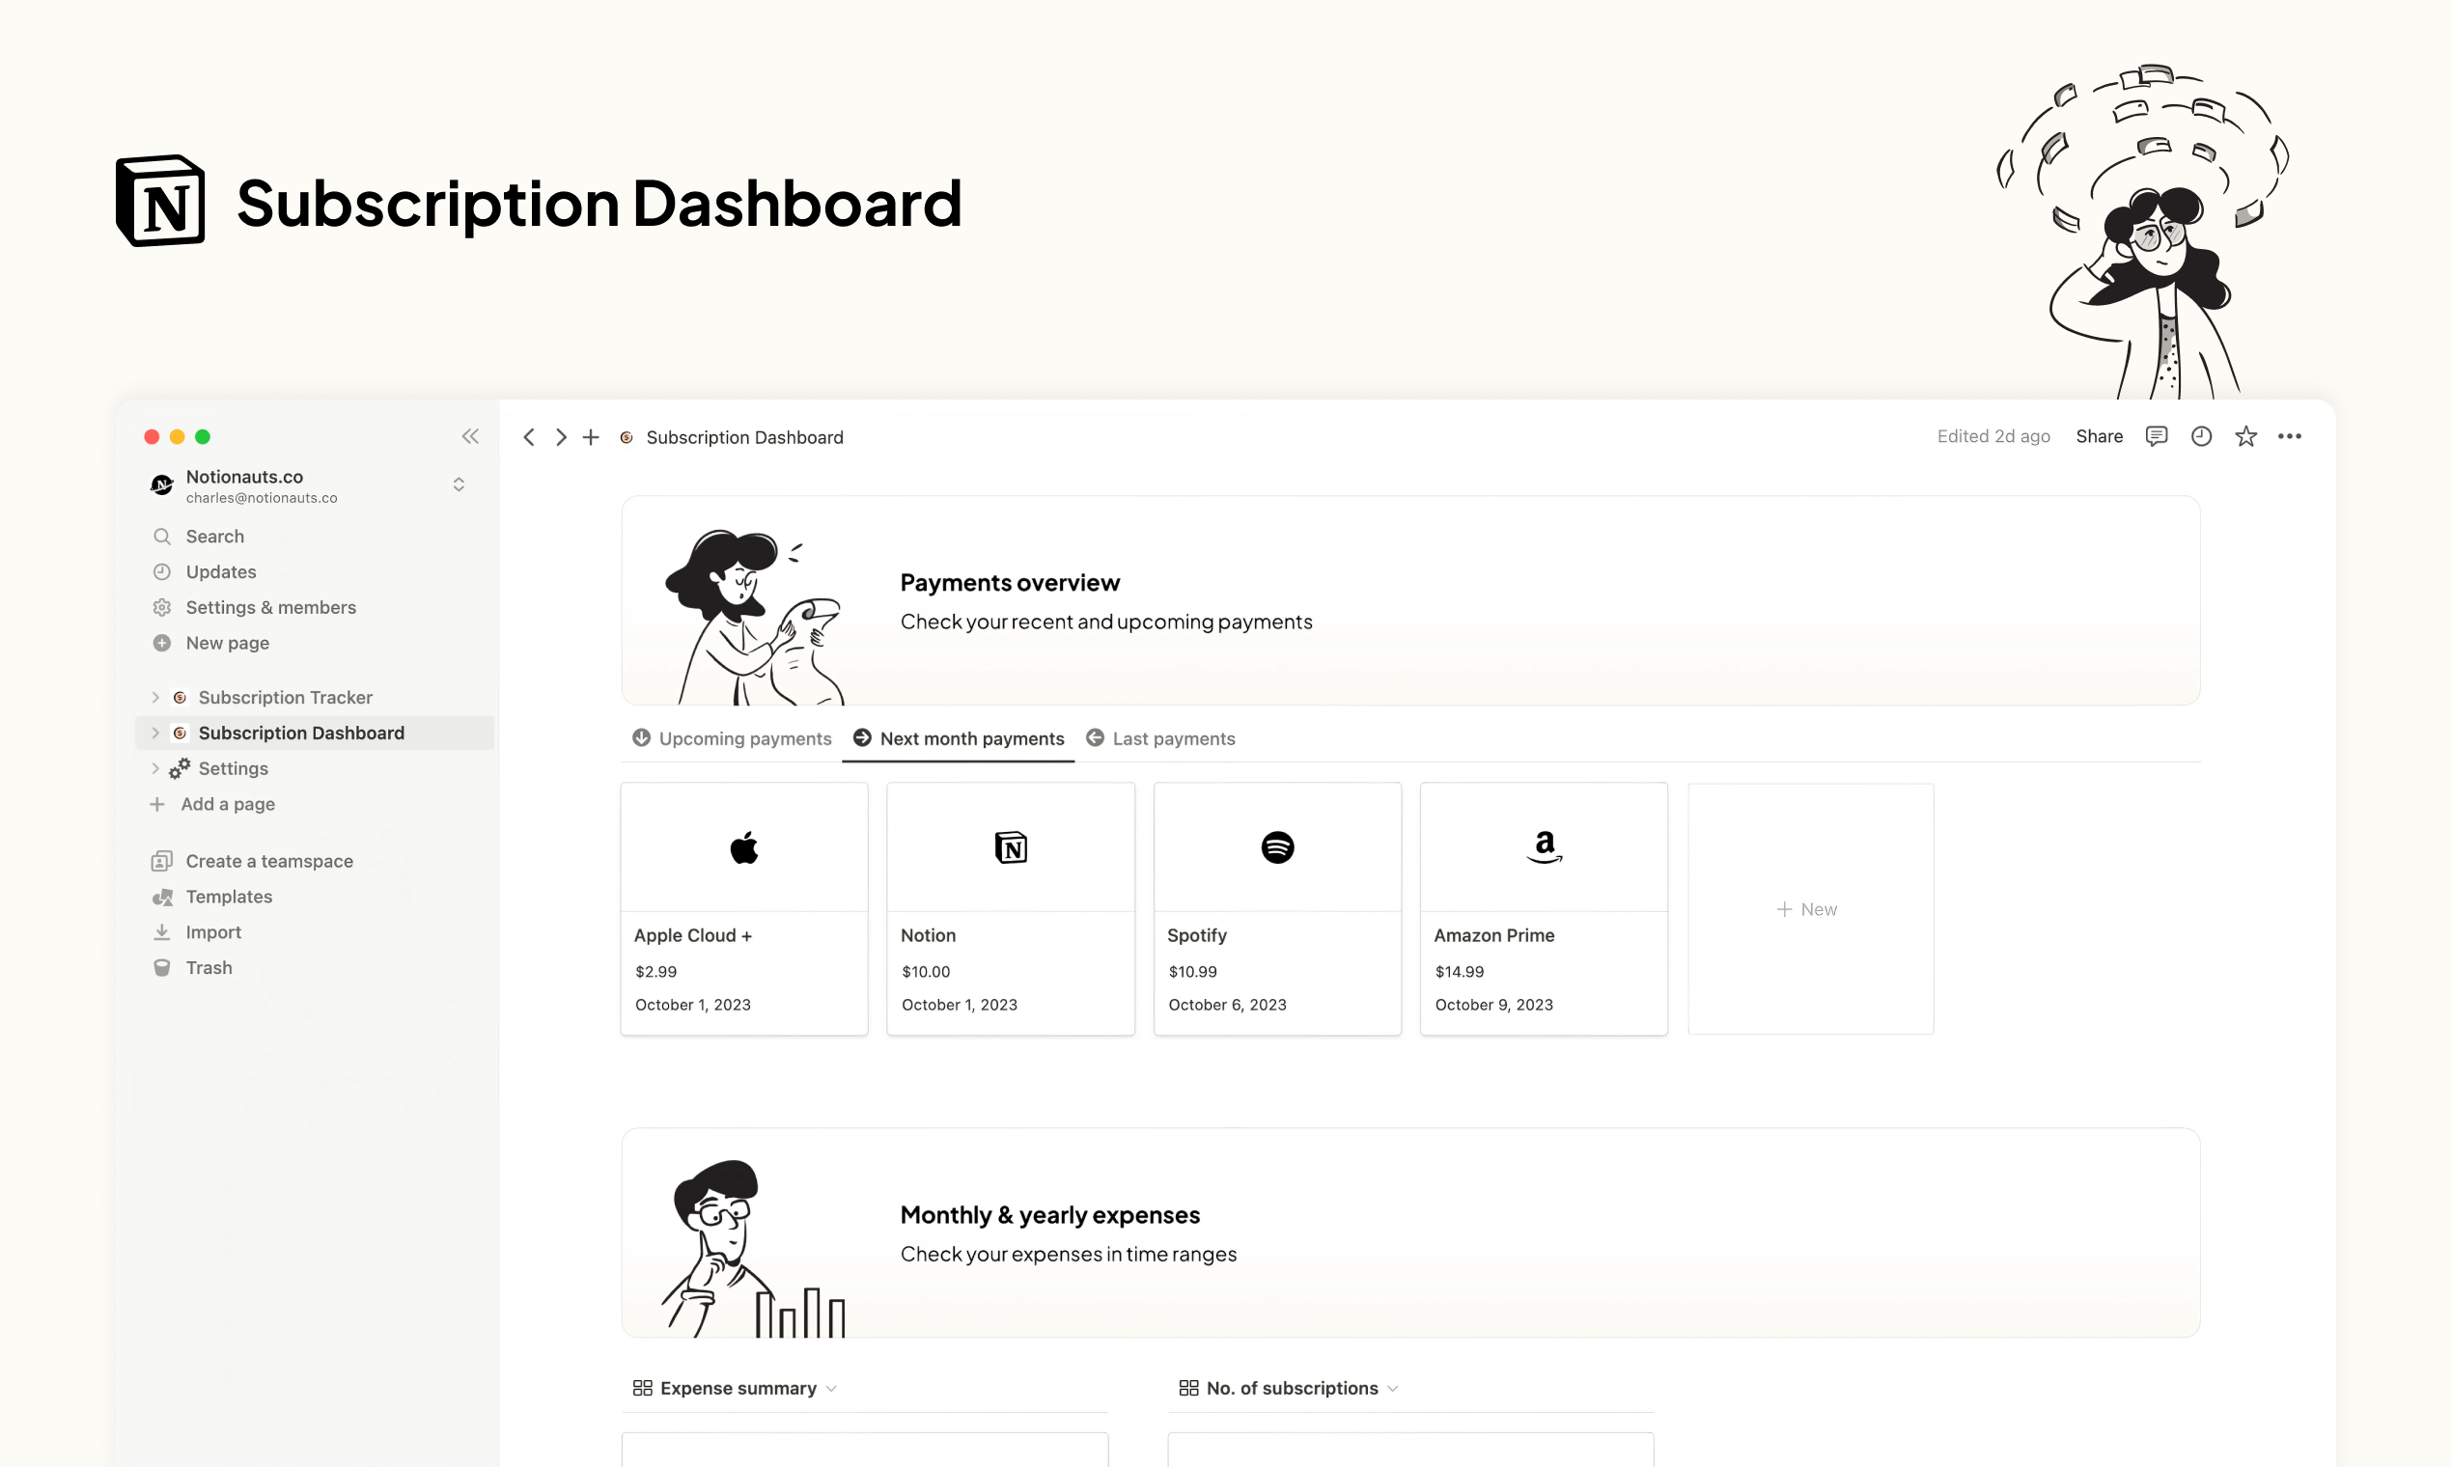Click the Search magnifier icon
This screenshot has height=1467, width=2452.
[x=162, y=536]
